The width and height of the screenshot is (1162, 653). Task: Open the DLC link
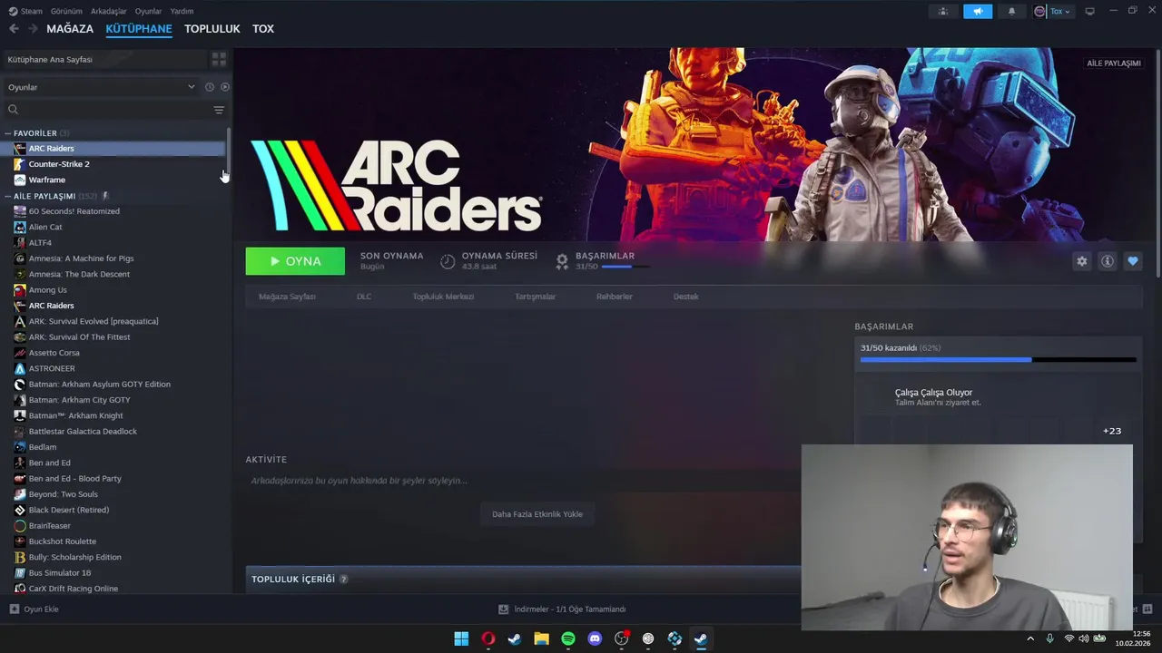coord(364,297)
